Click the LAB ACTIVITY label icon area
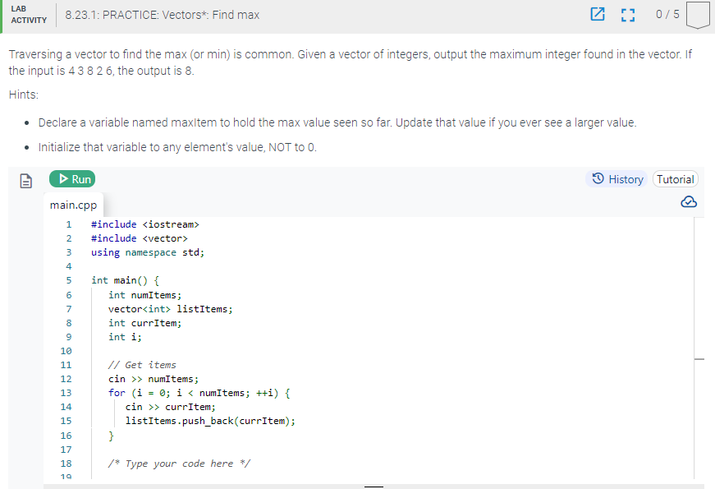This screenshot has height=489, width=715. [29, 15]
